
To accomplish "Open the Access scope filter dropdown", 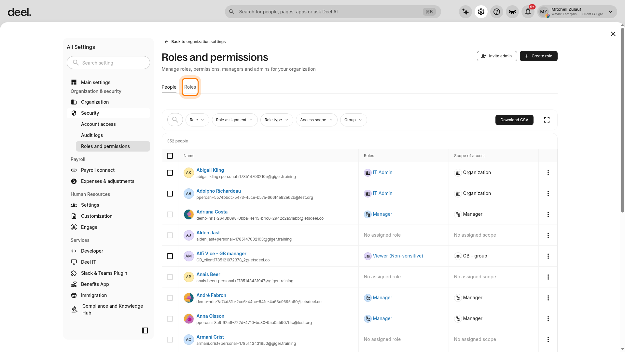I will [x=317, y=120].
